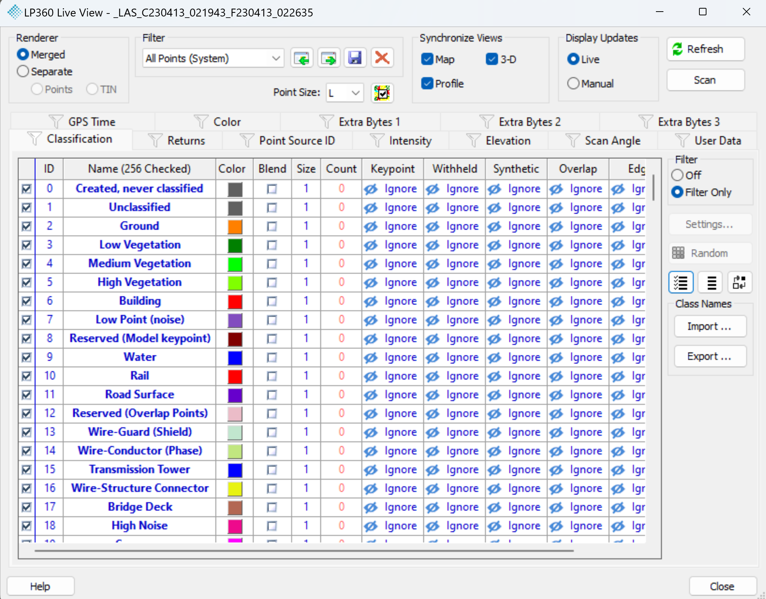This screenshot has width=766, height=599.
Task: Click Synthetic Ignore dropdown for Reserved (Model keypoint)
Action: tap(516, 338)
